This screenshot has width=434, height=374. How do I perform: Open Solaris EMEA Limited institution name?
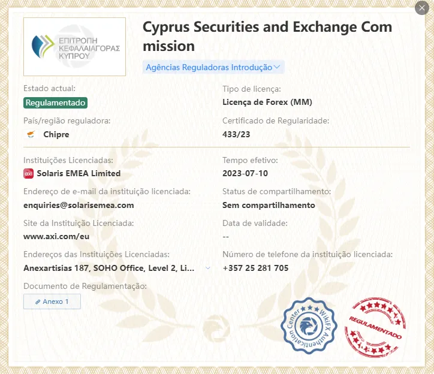[79, 174]
